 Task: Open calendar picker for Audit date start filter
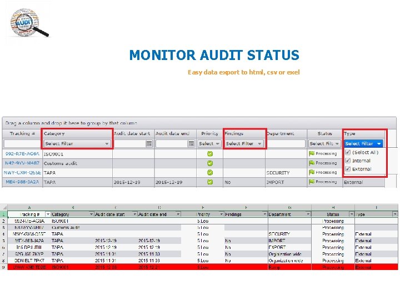point(149,144)
